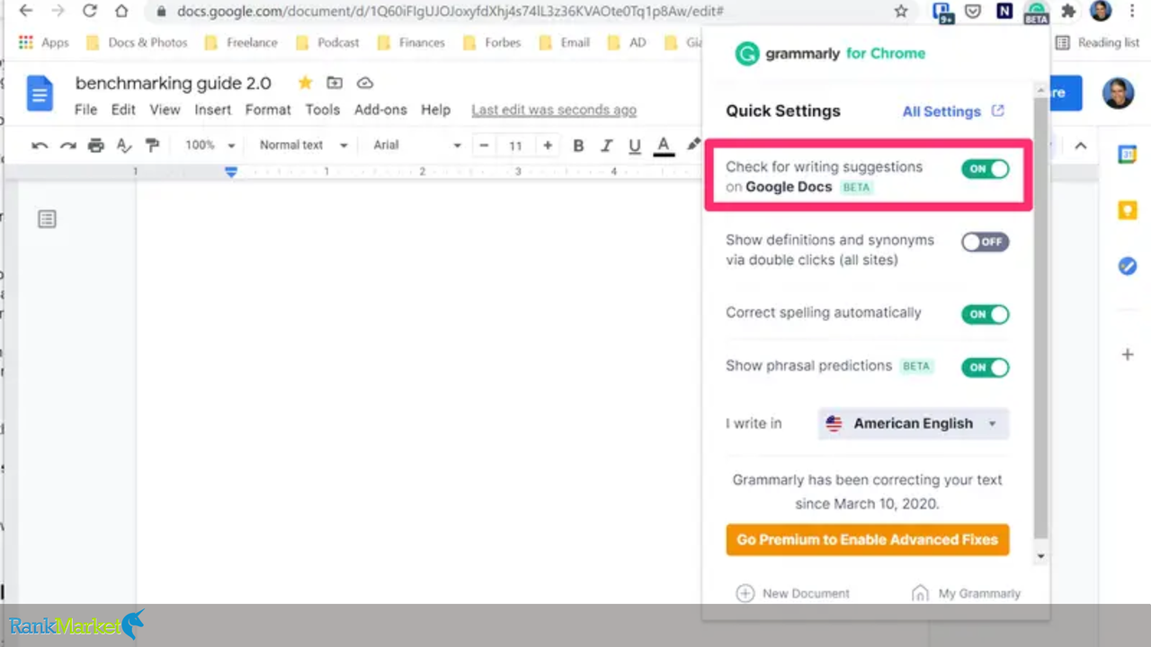Click the Pocket extension icon
This screenshot has height=647, width=1151.
972,11
